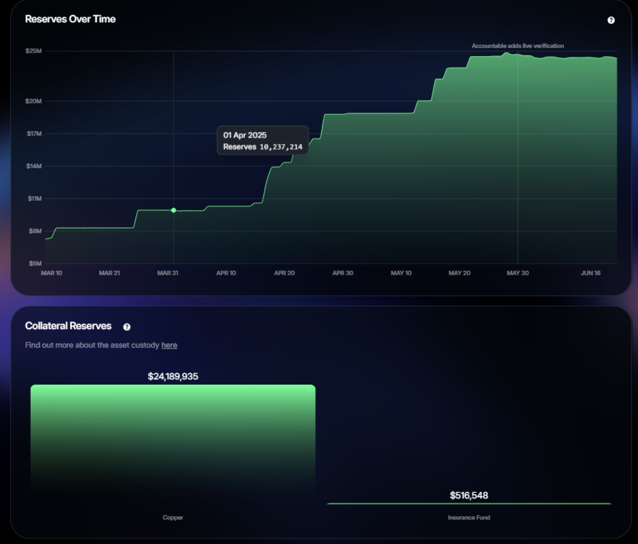Select the Insurance Fund bar
The height and width of the screenshot is (544, 638).
pos(469,504)
